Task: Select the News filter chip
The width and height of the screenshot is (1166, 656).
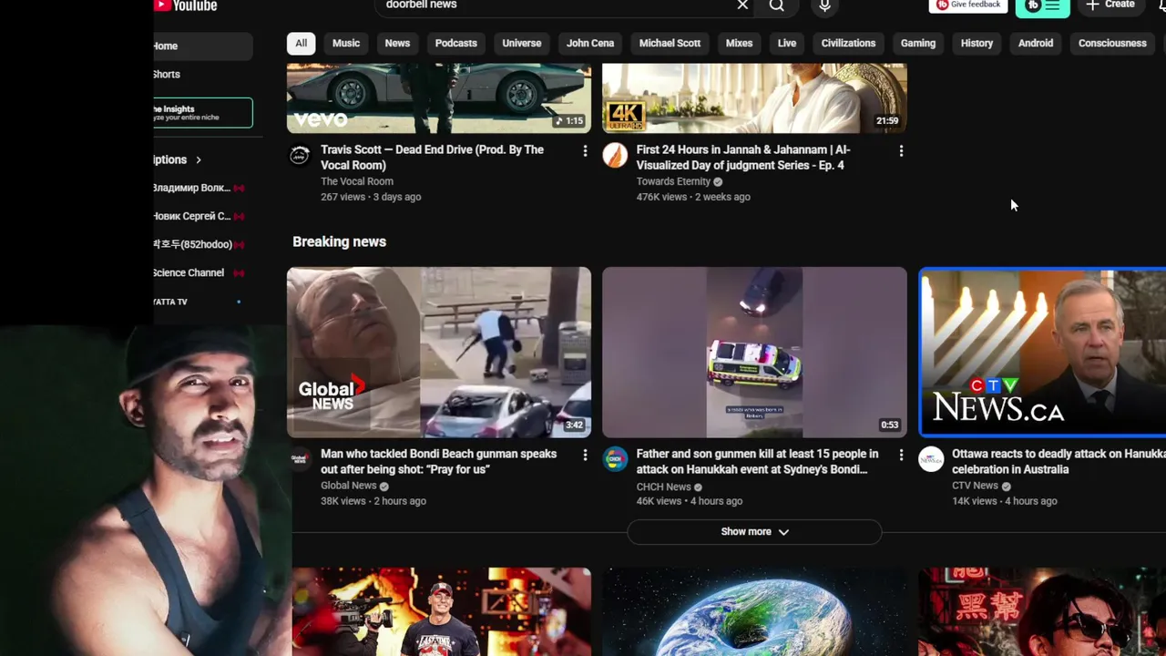Action: pyautogui.click(x=397, y=43)
